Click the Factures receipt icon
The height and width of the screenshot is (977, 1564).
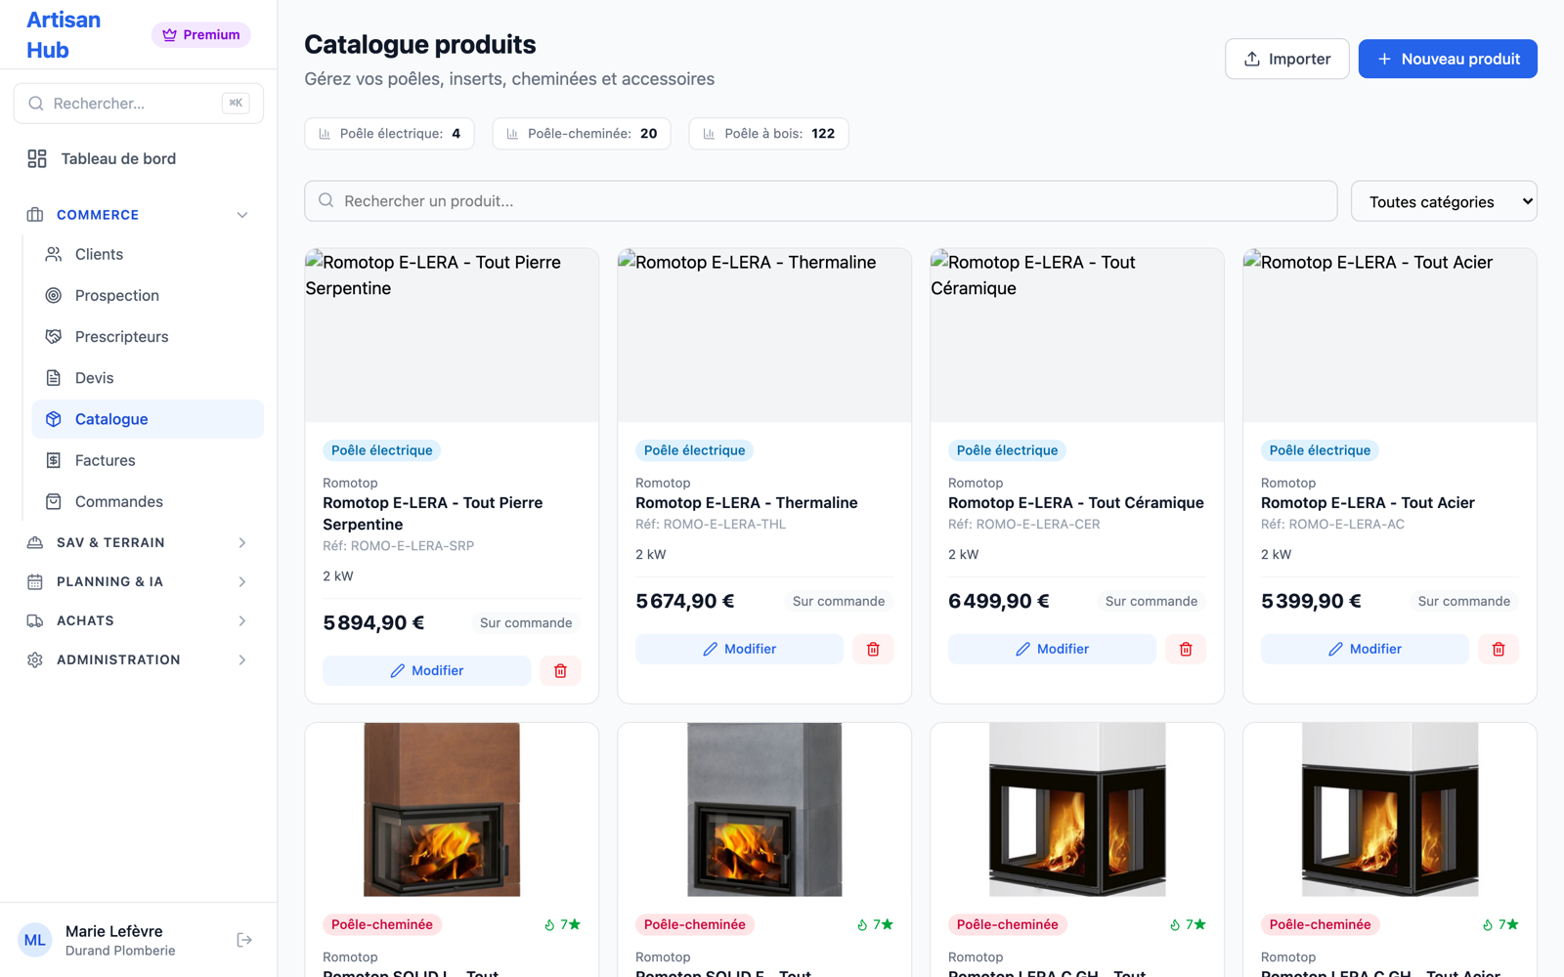point(54,460)
